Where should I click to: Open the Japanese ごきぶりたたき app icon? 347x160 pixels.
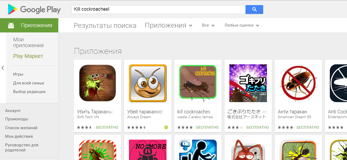[x=248, y=83]
